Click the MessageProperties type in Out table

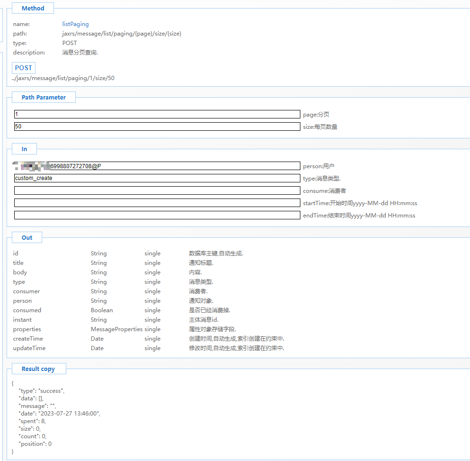pos(116,329)
